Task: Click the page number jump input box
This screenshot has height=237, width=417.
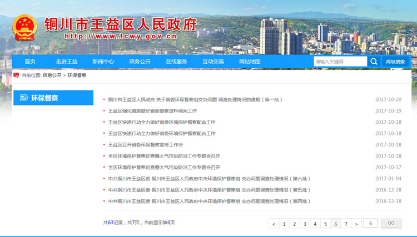Action: coord(370,223)
